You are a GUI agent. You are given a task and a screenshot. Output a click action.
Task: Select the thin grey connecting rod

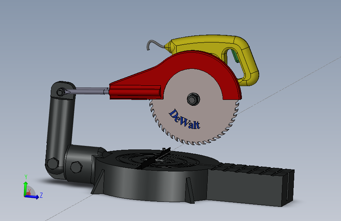pyautogui.click(x=90, y=91)
